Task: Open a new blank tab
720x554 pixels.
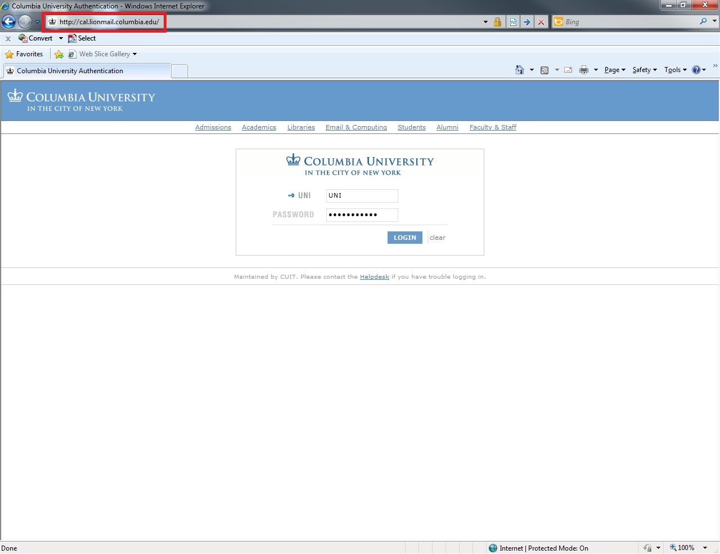Action: pyautogui.click(x=179, y=71)
